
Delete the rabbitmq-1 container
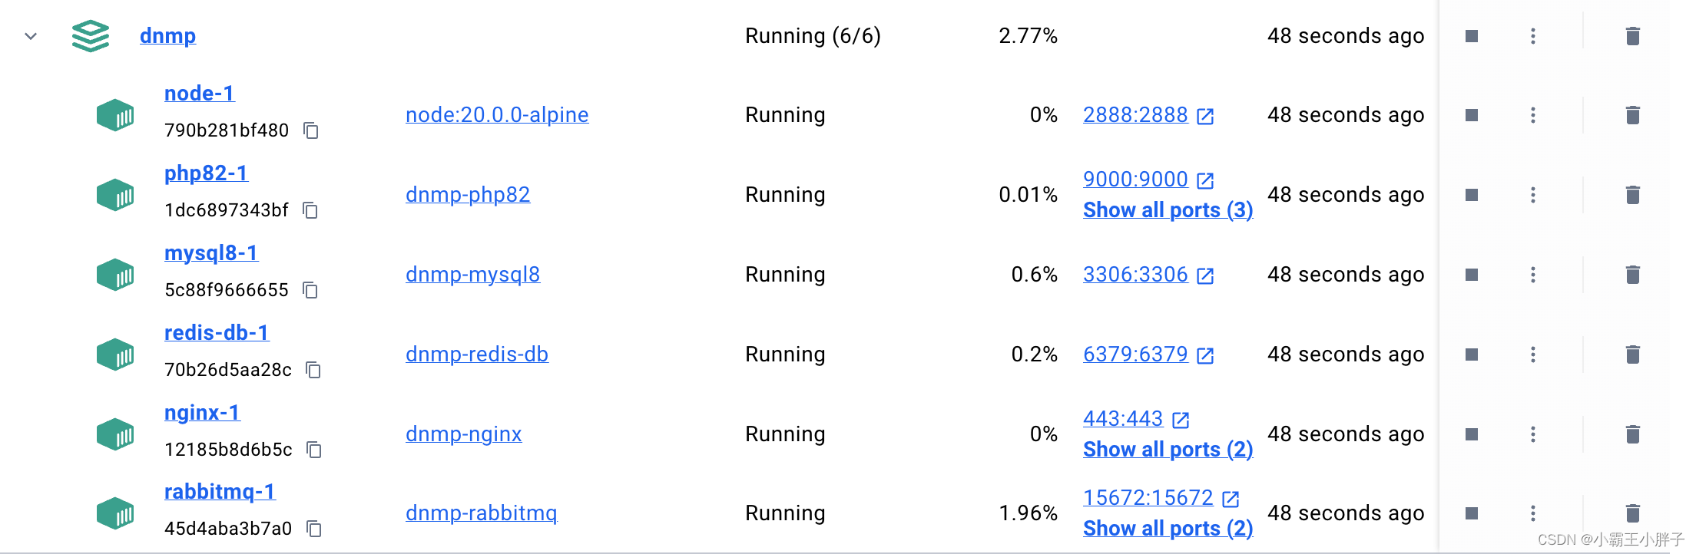click(x=1633, y=513)
